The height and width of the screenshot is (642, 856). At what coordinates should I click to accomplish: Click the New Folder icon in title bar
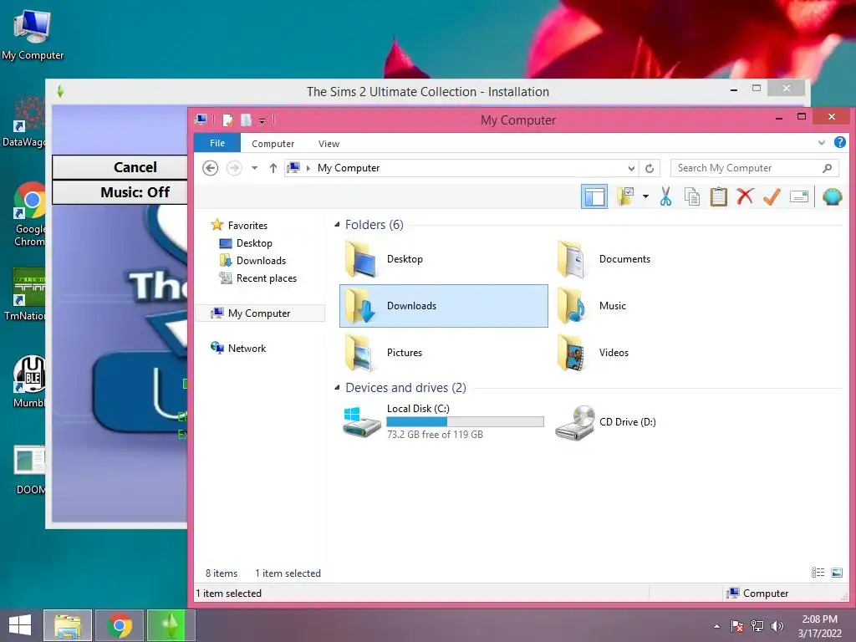[247, 120]
